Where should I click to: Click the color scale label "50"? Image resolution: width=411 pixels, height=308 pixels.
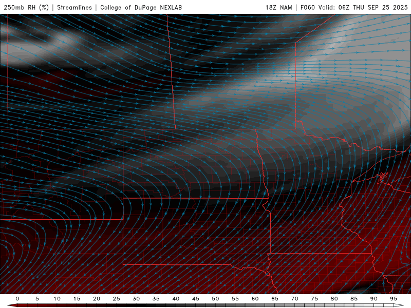[x=215, y=299]
